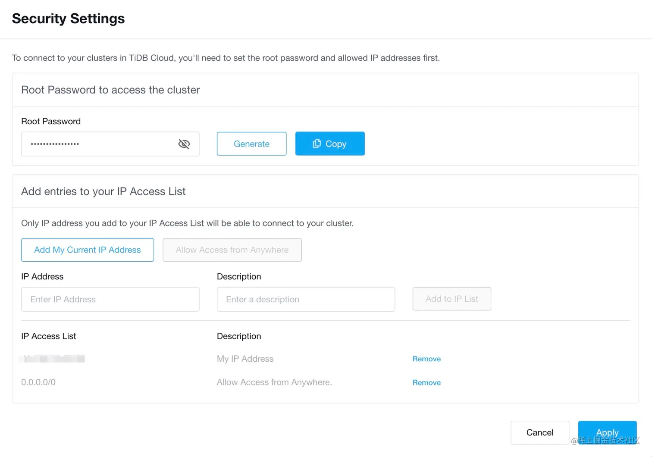This screenshot has height=457, width=652.
Task: Toggle root password visibility eye icon
Action: (184, 144)
